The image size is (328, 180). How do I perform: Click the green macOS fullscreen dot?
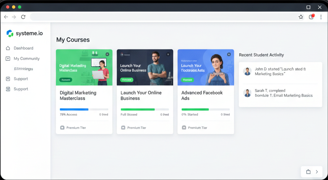(x=19, y=7)
